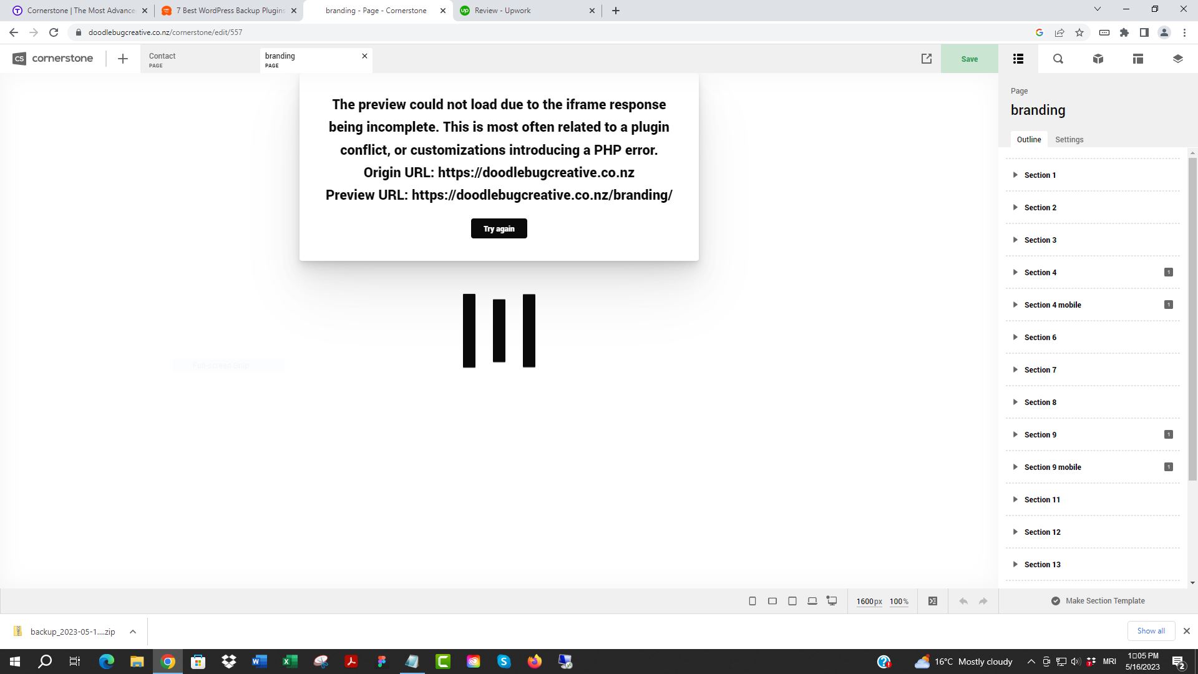Expand Section 1 in the outline

1015,175
